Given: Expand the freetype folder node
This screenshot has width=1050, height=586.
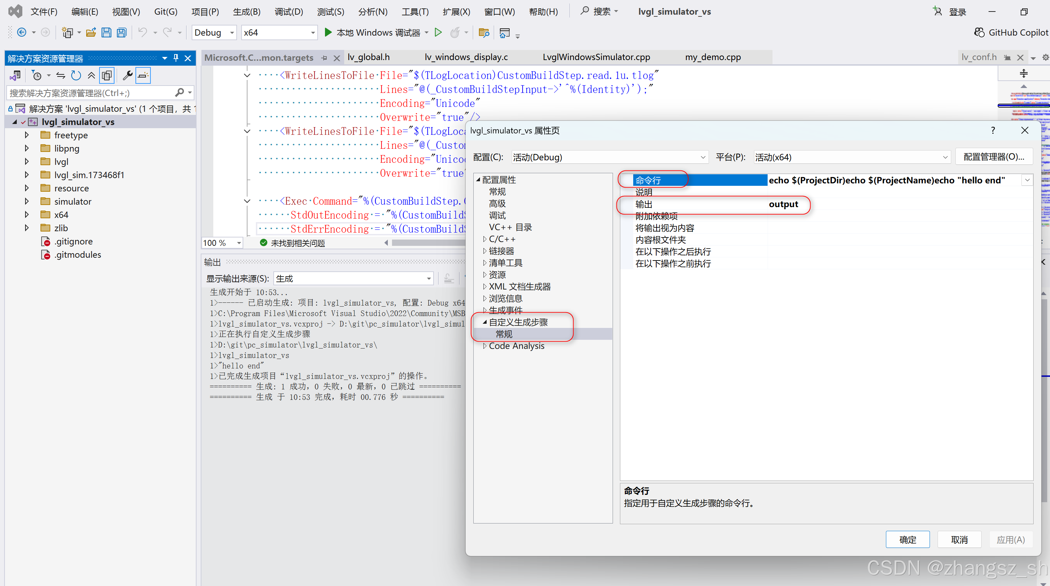Looking at the screenshot, I should point(27,135).
